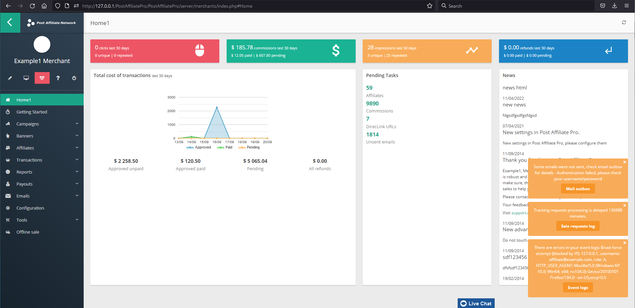Select Offline sale in the sidebar
Viewport: 635px width, 308px height.
[28, 232]
